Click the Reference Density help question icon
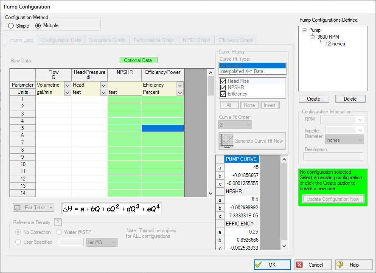Image resolution: width=376 pixels, height=273 pixels. pyautogui.click(x=58, y=222)
